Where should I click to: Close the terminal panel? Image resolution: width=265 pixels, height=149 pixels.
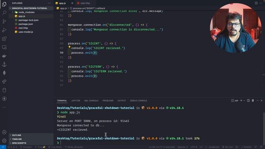[261, 101]
